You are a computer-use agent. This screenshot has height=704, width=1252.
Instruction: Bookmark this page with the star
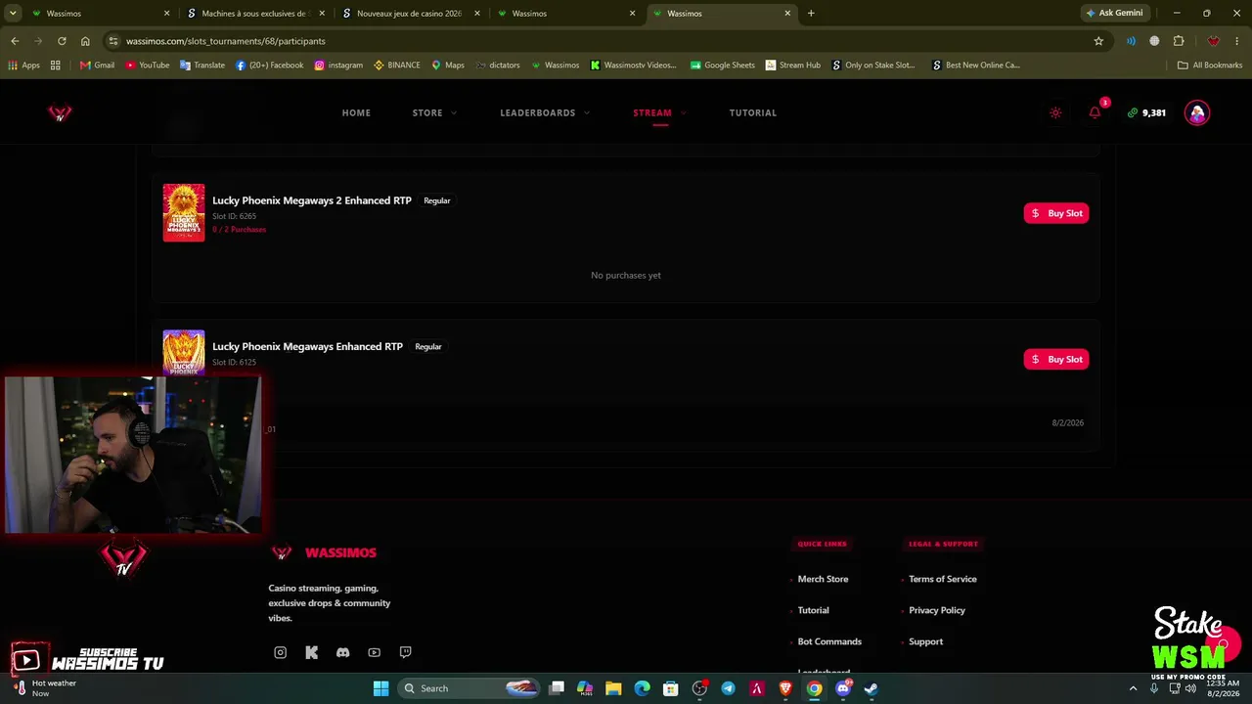(1098, 41)
